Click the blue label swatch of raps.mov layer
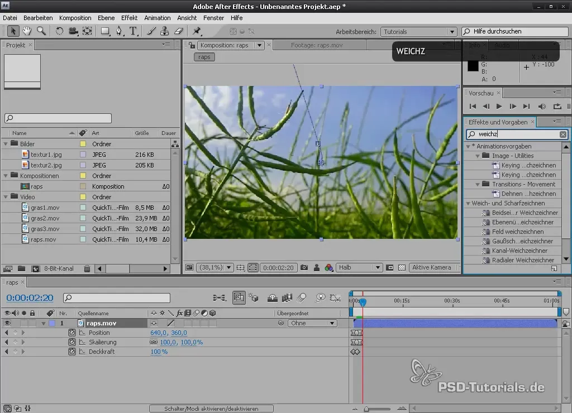 click(x=52, y=323)
